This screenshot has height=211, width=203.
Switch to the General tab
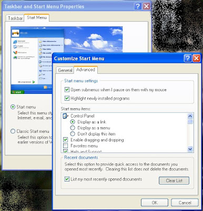click(65, 70)
